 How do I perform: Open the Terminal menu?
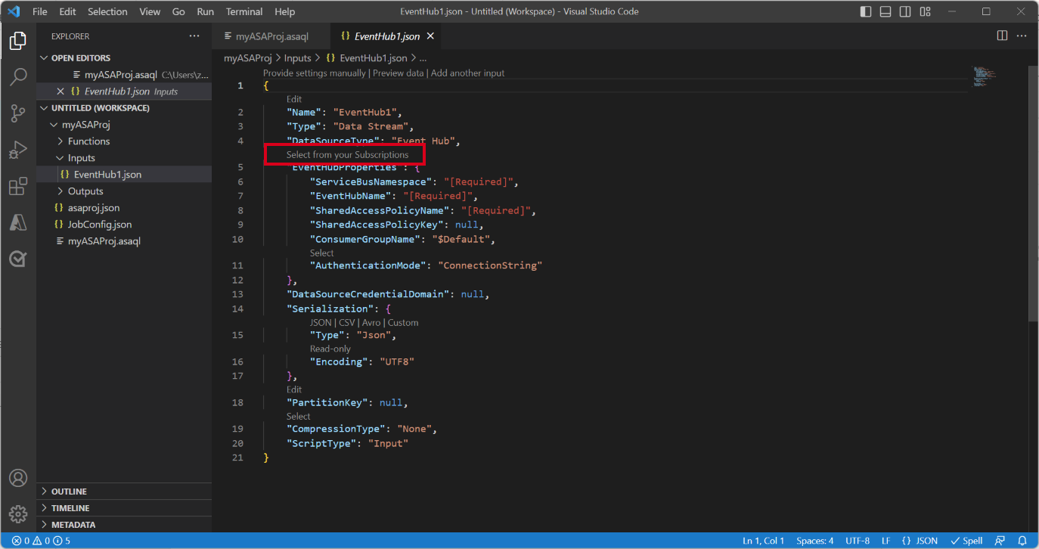[243, 11]
